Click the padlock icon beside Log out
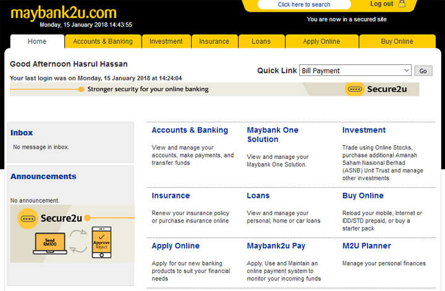The width and height of the screenshot is (445, 291). [402, 4]
